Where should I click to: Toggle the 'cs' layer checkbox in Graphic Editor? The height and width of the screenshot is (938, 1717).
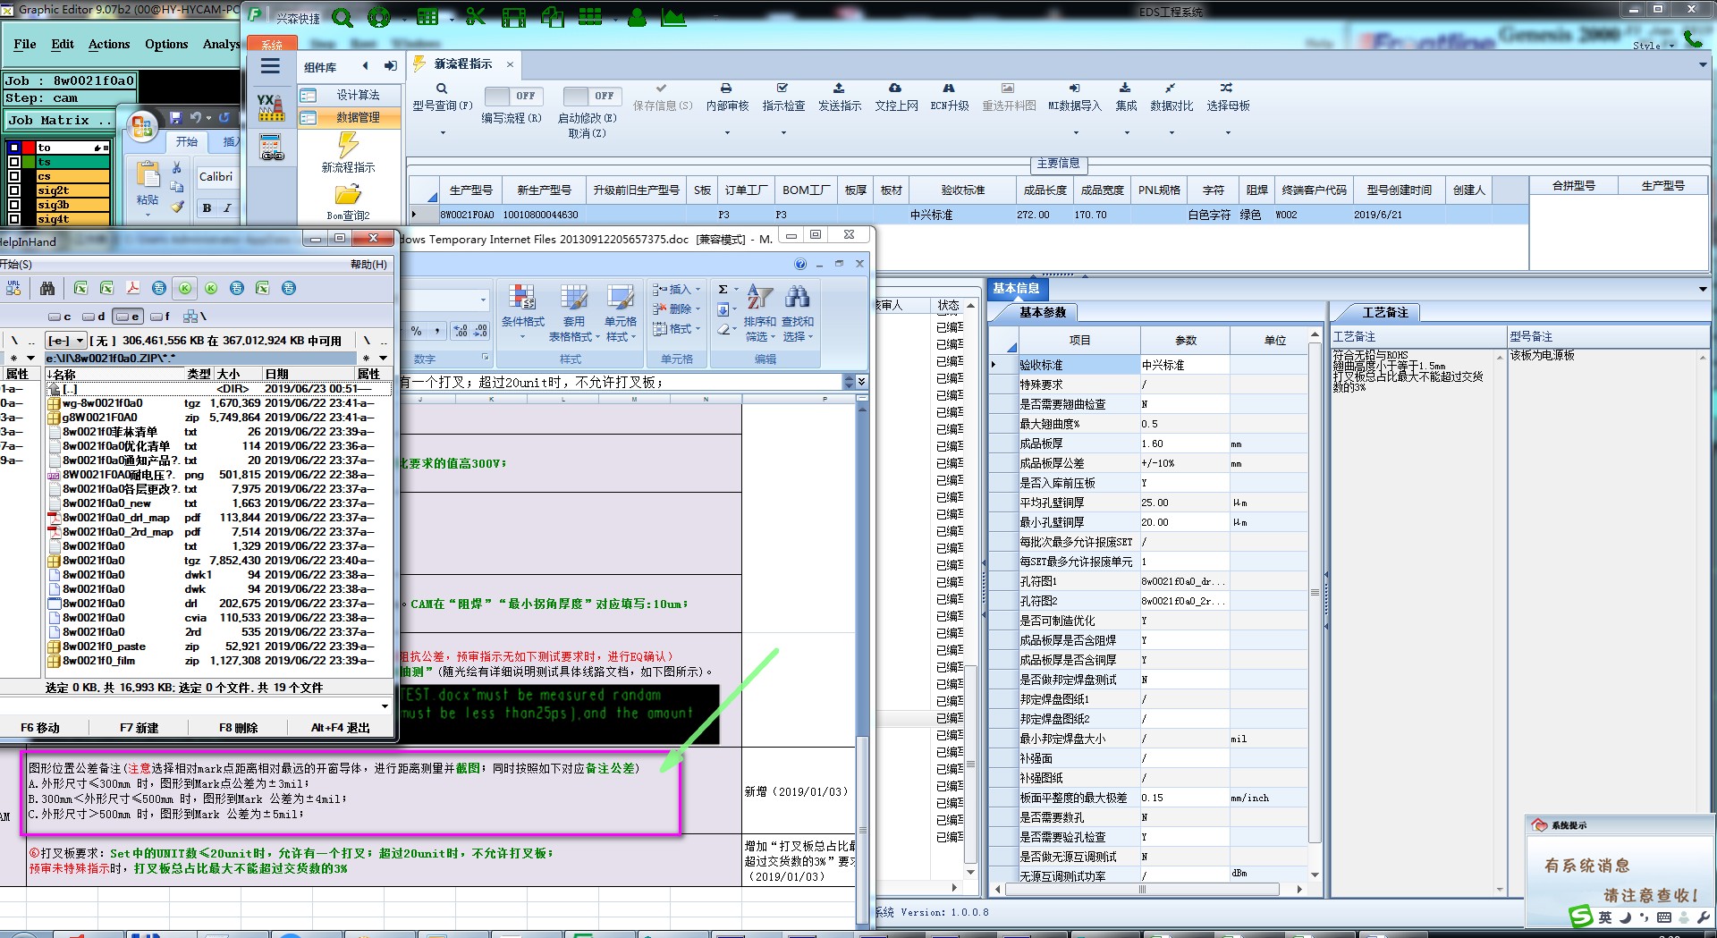point(14,176)
